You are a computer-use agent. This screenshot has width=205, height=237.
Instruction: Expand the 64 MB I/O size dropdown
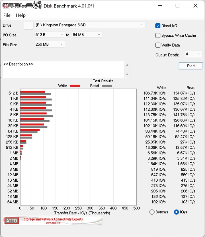click(87, 35)
